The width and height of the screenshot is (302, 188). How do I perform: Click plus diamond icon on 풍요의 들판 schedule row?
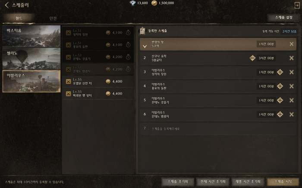[280, 86]
